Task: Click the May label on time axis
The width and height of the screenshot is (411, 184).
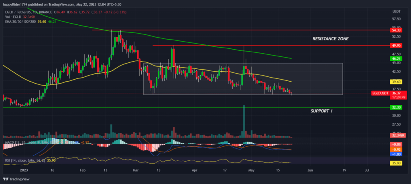Action: click(251, 170)
